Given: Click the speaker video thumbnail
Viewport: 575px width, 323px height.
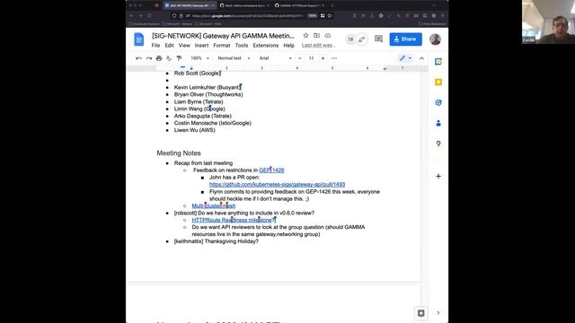Looking at the screenshot, I should coord(548,22).
